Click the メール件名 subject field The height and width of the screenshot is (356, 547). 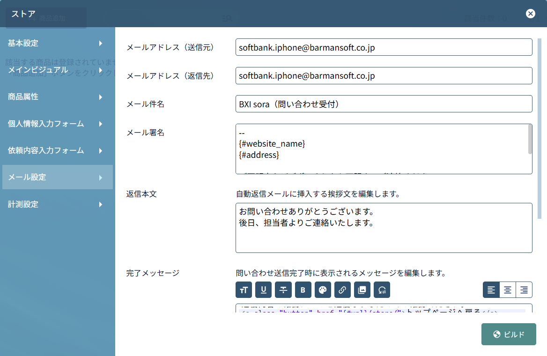[384, 104]
